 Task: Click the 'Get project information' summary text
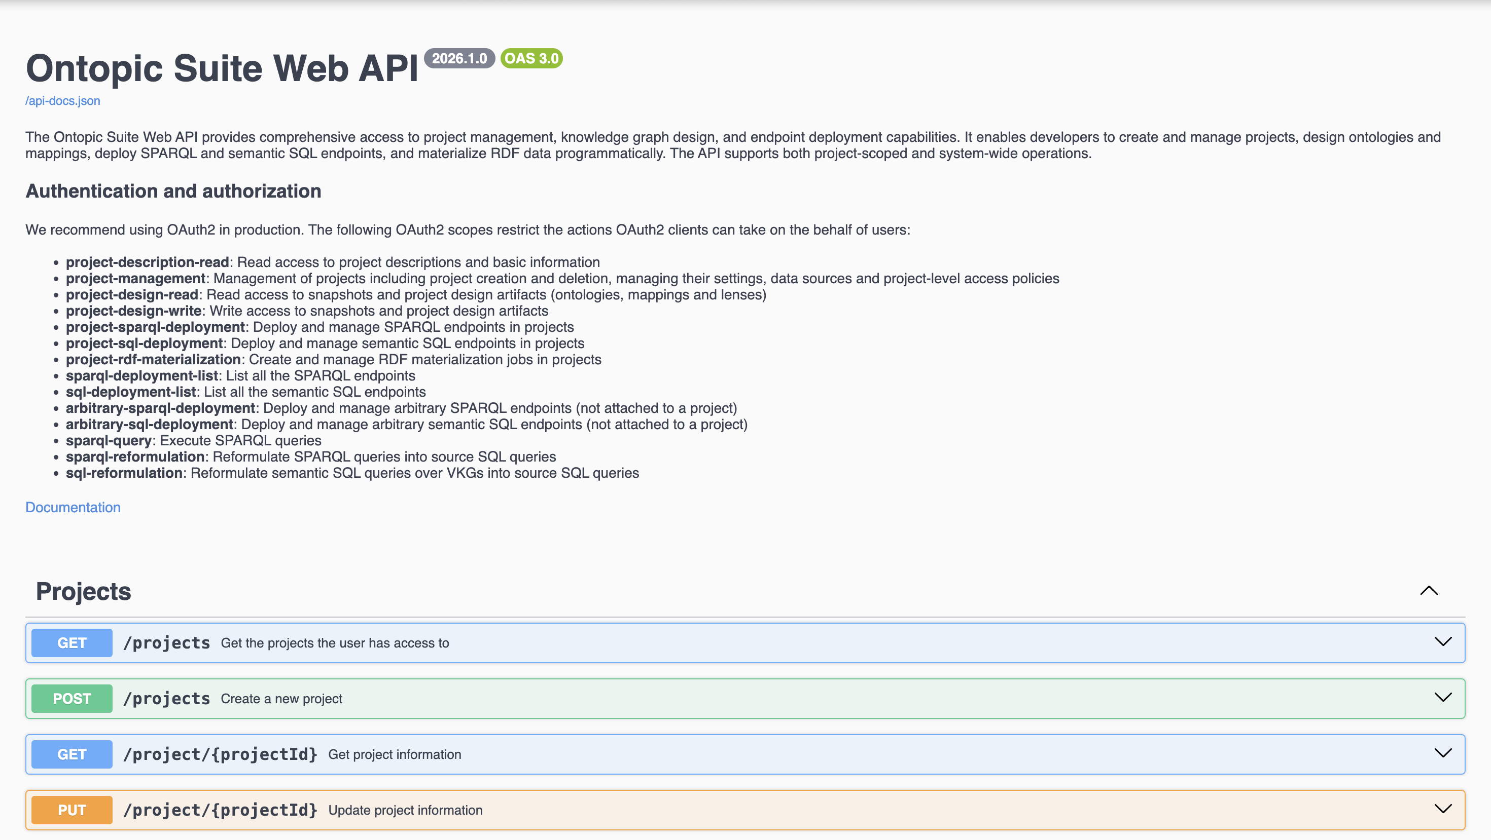[394, 754]
